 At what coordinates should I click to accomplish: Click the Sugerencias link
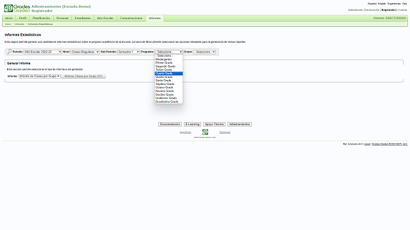[x=394, y=4]
